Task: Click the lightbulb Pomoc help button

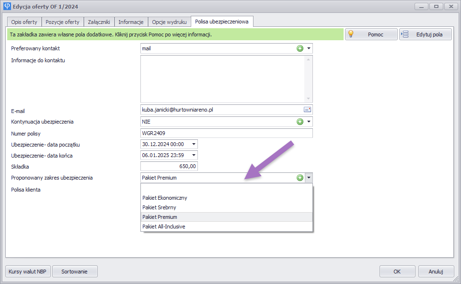Action: tap(371, 34)
